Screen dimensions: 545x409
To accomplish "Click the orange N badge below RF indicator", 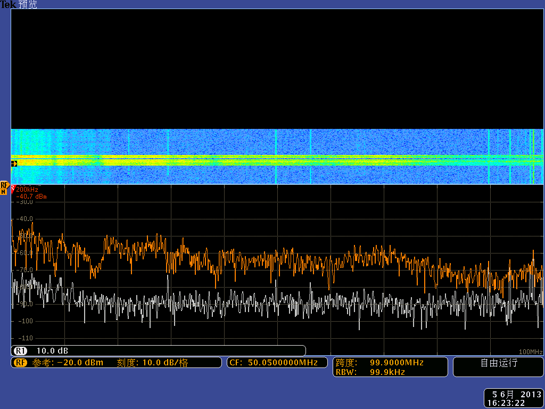I will (x=4, y=192).
